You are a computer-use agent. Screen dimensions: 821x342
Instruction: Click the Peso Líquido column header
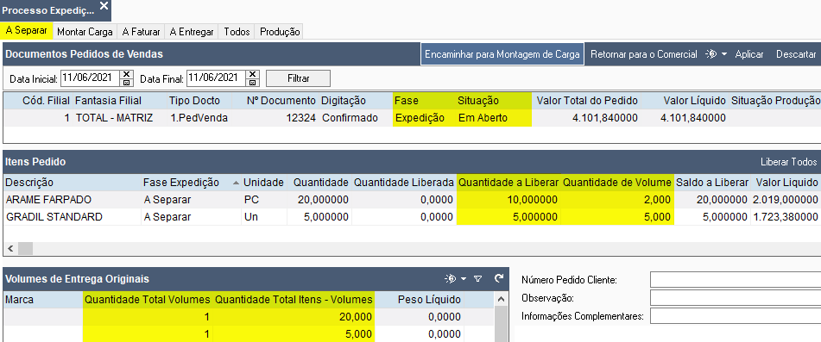click(420, 300)
